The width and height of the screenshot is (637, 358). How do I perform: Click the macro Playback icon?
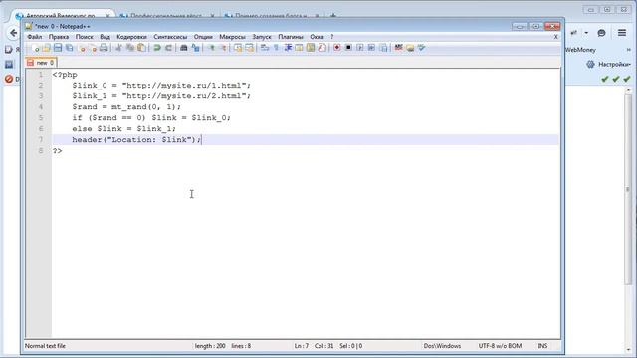coord(360,48)
